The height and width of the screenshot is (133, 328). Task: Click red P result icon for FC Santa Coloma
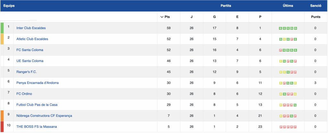click(x=281, y=50)
